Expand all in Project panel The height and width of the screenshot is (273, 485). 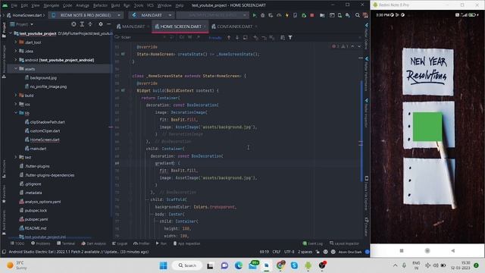(x=82, y=24)
